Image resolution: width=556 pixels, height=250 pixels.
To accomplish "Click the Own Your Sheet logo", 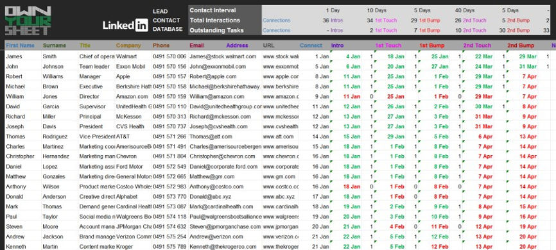I will pyautogui.click(x=28, y=21).
